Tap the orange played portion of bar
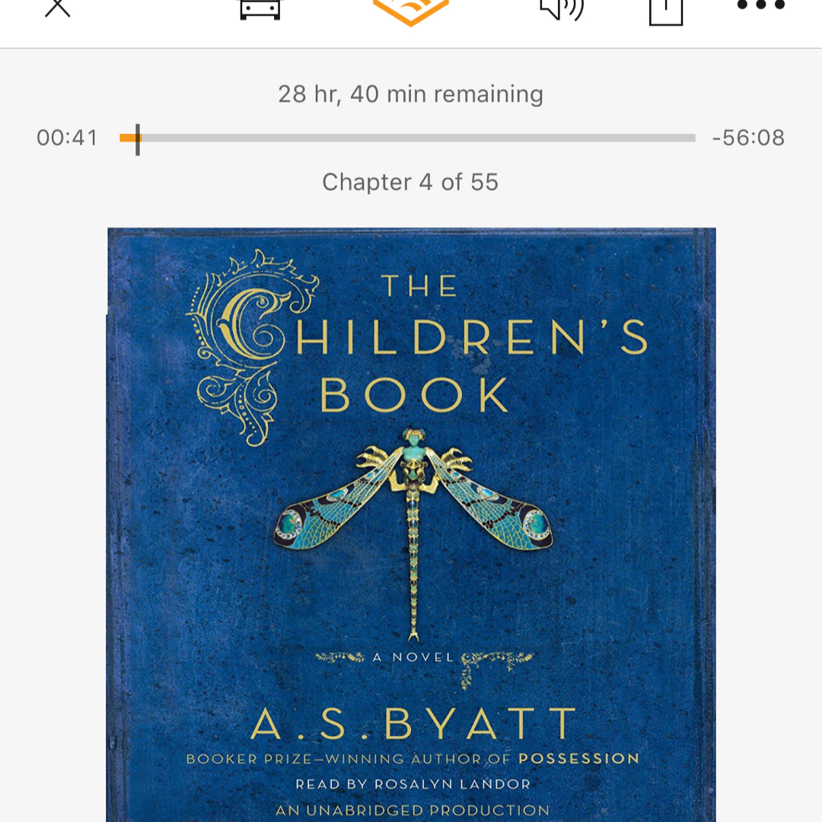Image resolution: width=822 pixels, height=822 pixels. (128, 138)
